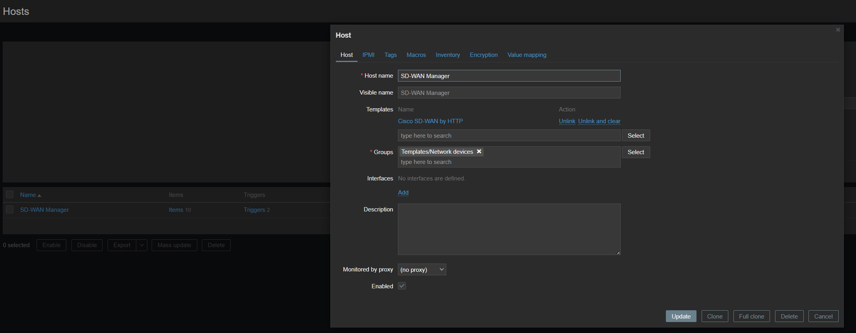This screenshot has width=856, height=333.
Task: Toggle the Enabled checkbox
Action: [x=401, y=286]
